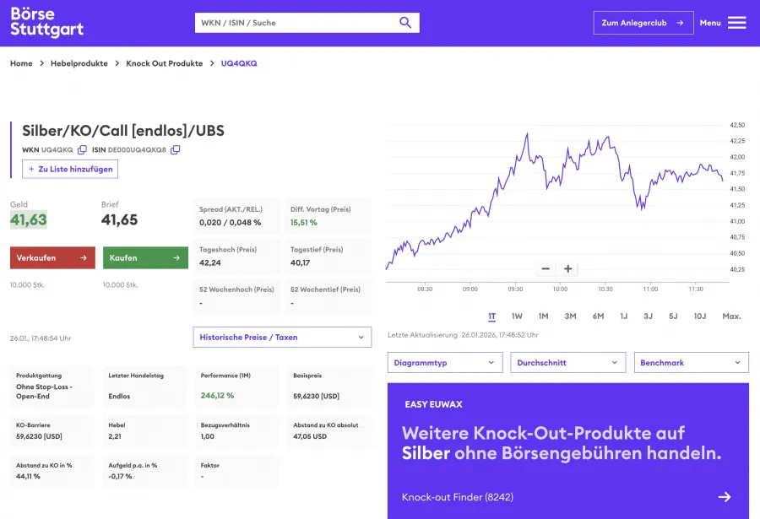Zoom into the chart with the plus icon
760x519 pixels.
point(567,268)
